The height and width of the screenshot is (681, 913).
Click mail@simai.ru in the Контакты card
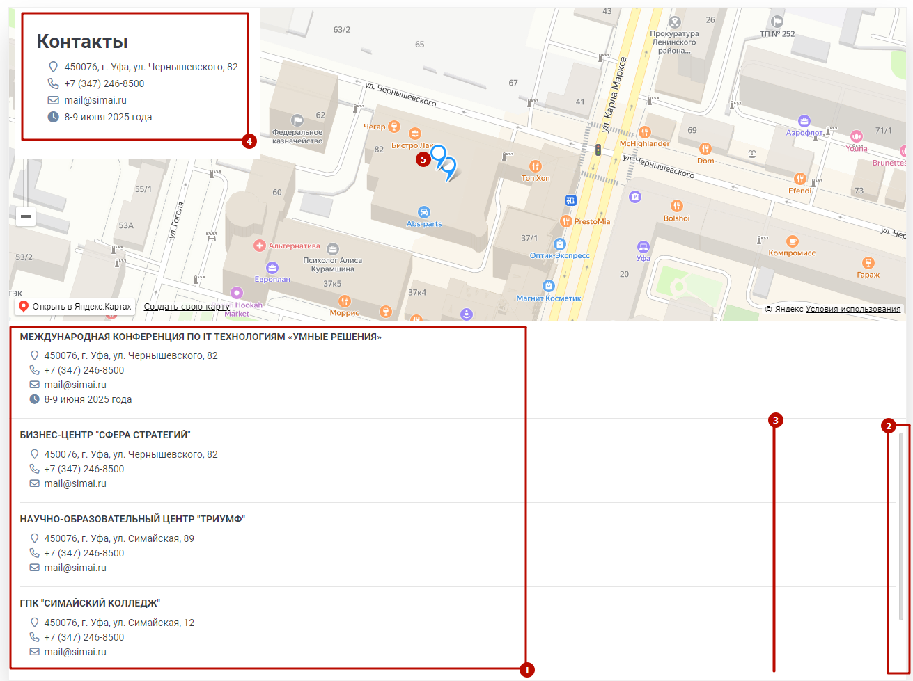pos(95,100)
